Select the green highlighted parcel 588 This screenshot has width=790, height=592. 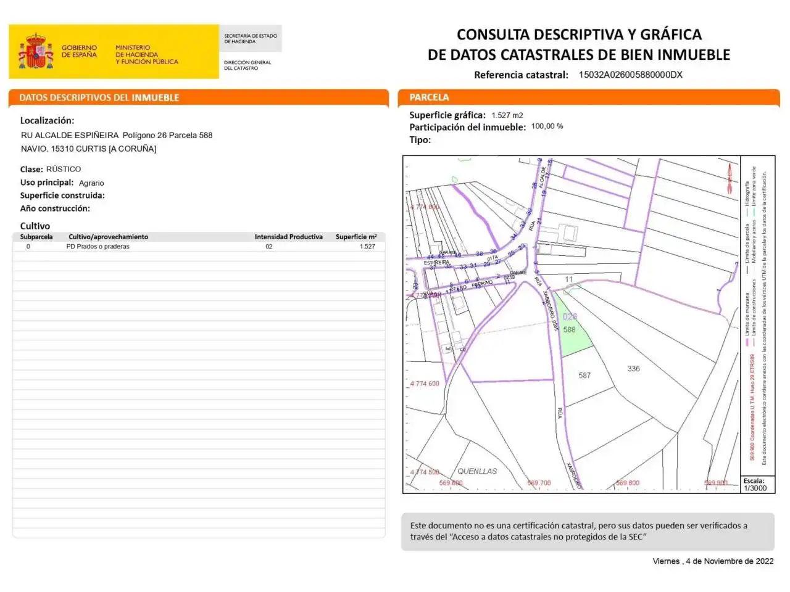[573, 328]
